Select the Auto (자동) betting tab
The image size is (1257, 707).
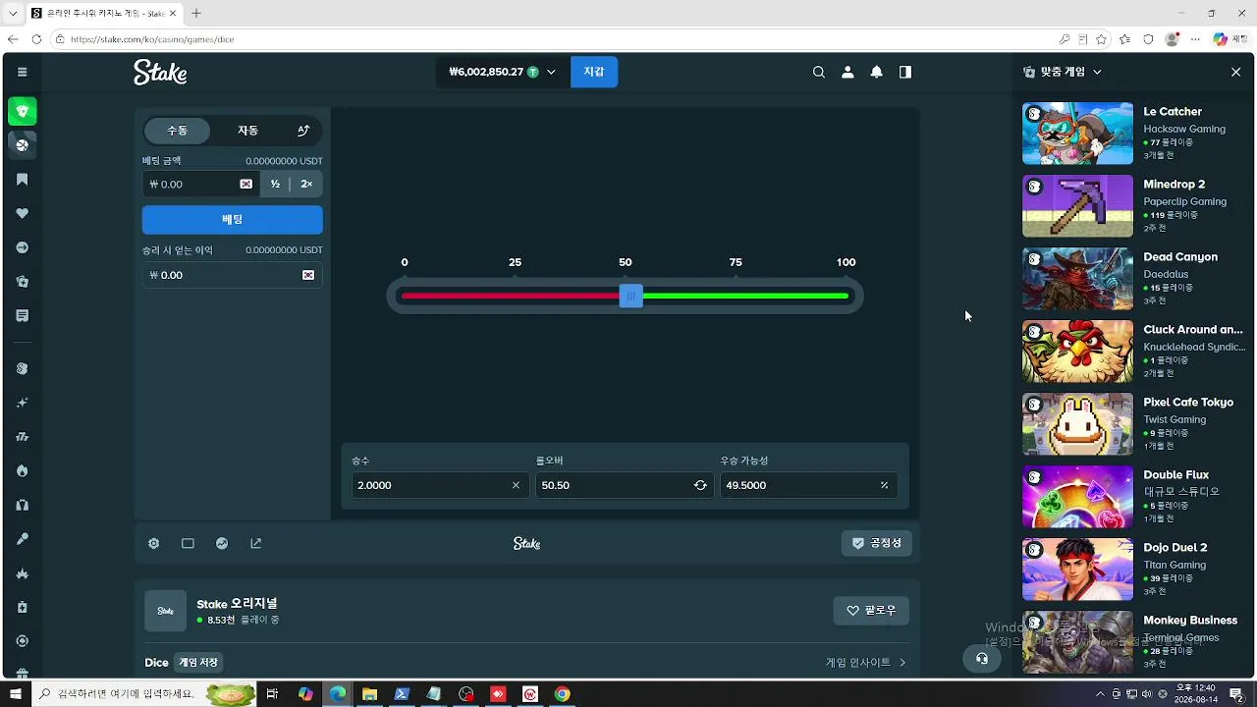247,131
